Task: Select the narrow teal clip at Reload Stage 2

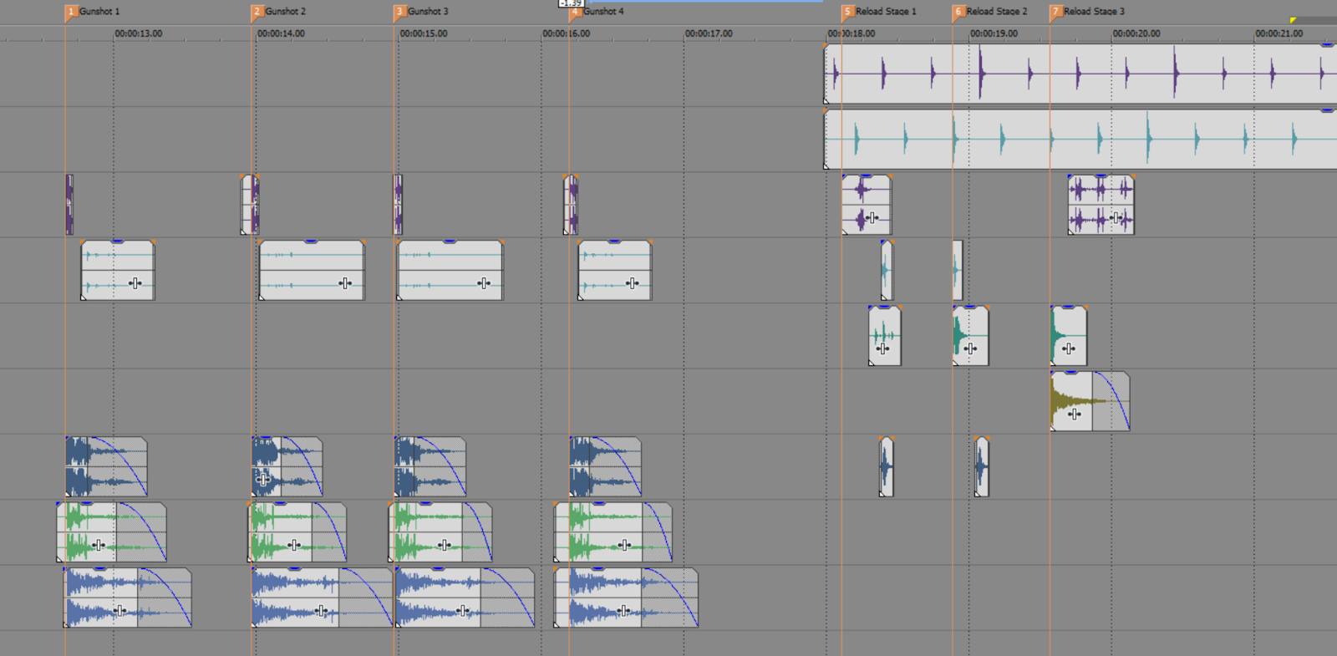Action: [x=958, y=270]
